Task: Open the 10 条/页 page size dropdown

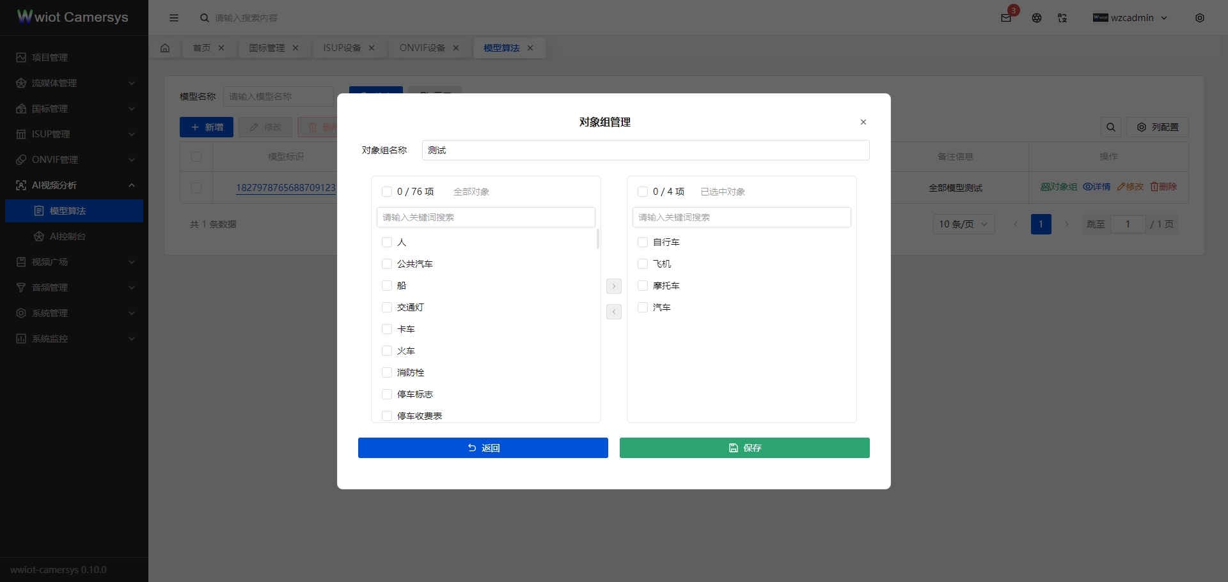Action: (x=963, y=224)
